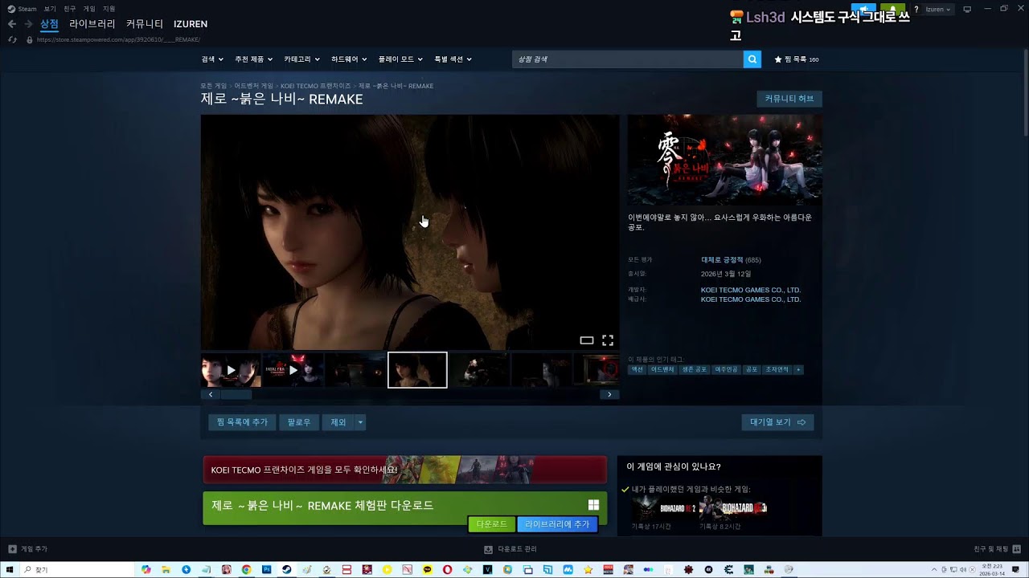The width and height of the screenshot is (1029, 578).
Task: Open the publisher KOEI TECMO GAMES link
Action: [751, 299]
